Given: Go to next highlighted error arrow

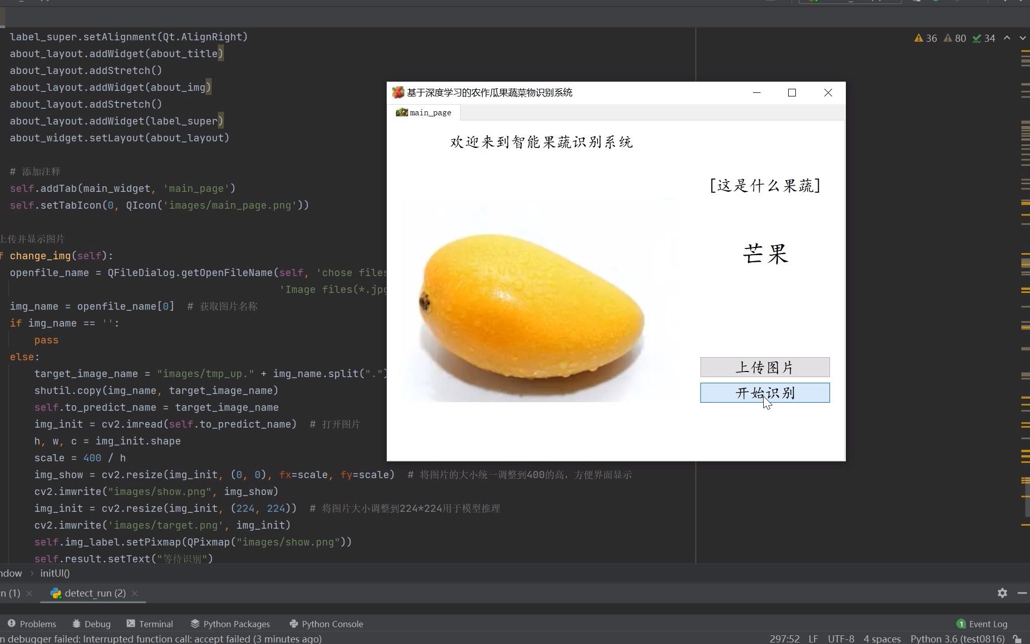Looking at the screenshot, I should click(x=1022, y=38).
